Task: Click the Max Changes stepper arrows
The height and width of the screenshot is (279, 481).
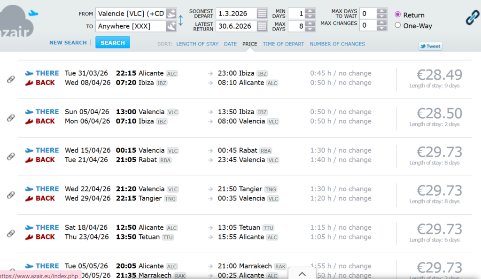Action: 381,26
